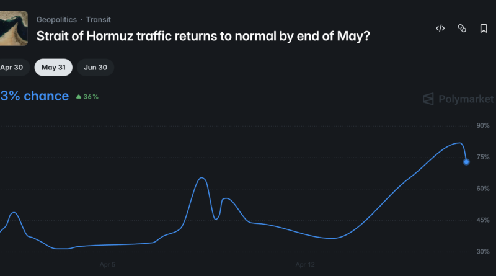Click the blue endpoint dot on chart
The image size is (496, 276).
tap(466, 162)
